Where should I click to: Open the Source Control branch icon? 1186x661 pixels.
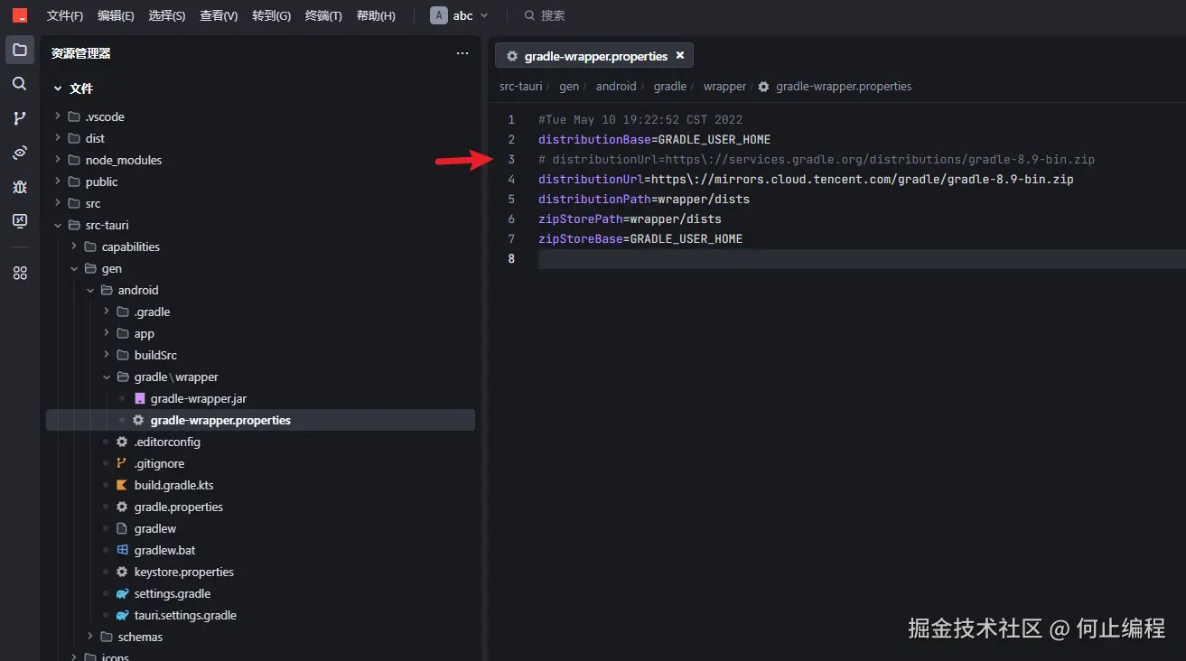tap(20, 118)
